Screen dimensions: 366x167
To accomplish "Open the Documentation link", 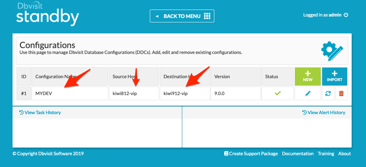I will 298,153.
